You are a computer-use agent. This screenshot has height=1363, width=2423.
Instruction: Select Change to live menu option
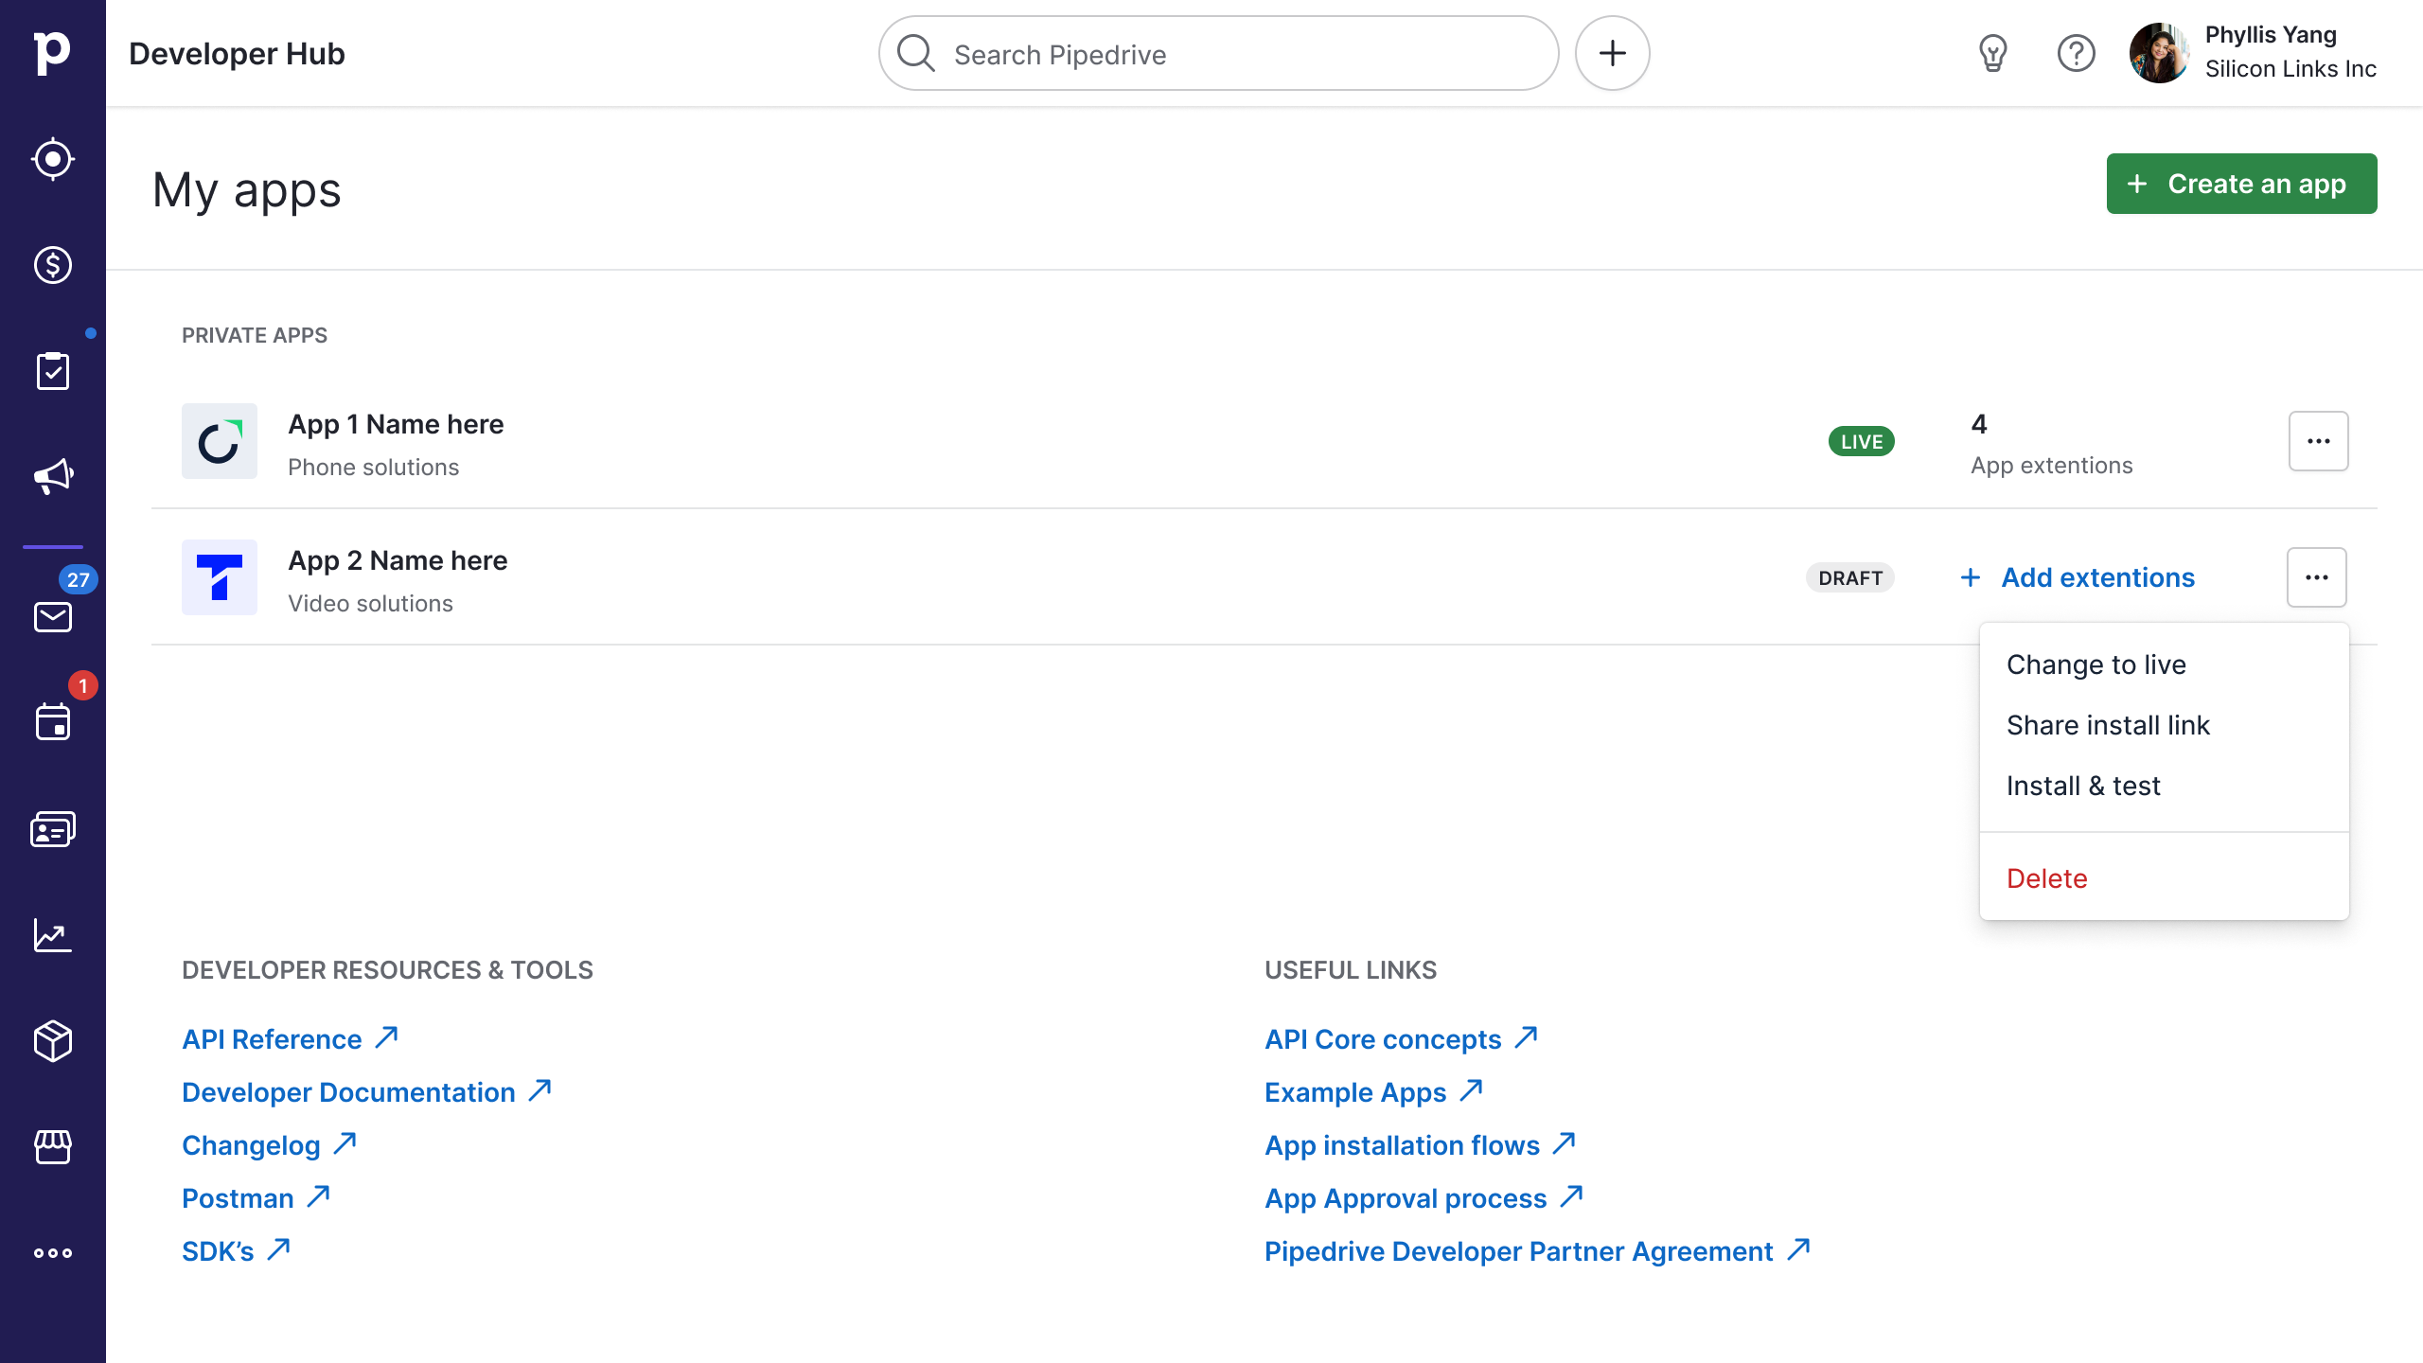[x=2096, y=664]
